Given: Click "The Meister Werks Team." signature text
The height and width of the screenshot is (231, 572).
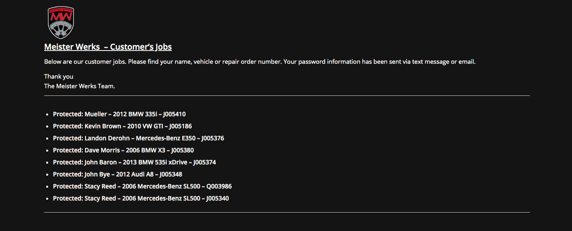Looking at the screenshot, I should click(79, 86).
